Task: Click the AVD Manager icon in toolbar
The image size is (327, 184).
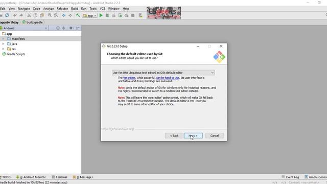Action: tap(141, 15)
